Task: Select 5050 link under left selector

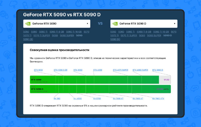Action: pyautogui.click(x=26, y=32)
